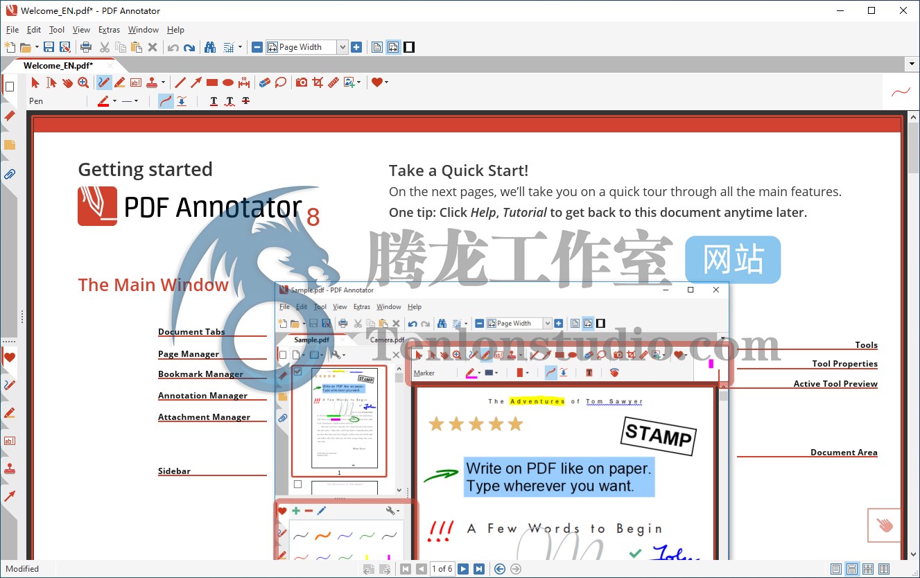920x578 pixels.
Task: Select the Marker highlighter tool
Action: (120, 82)
